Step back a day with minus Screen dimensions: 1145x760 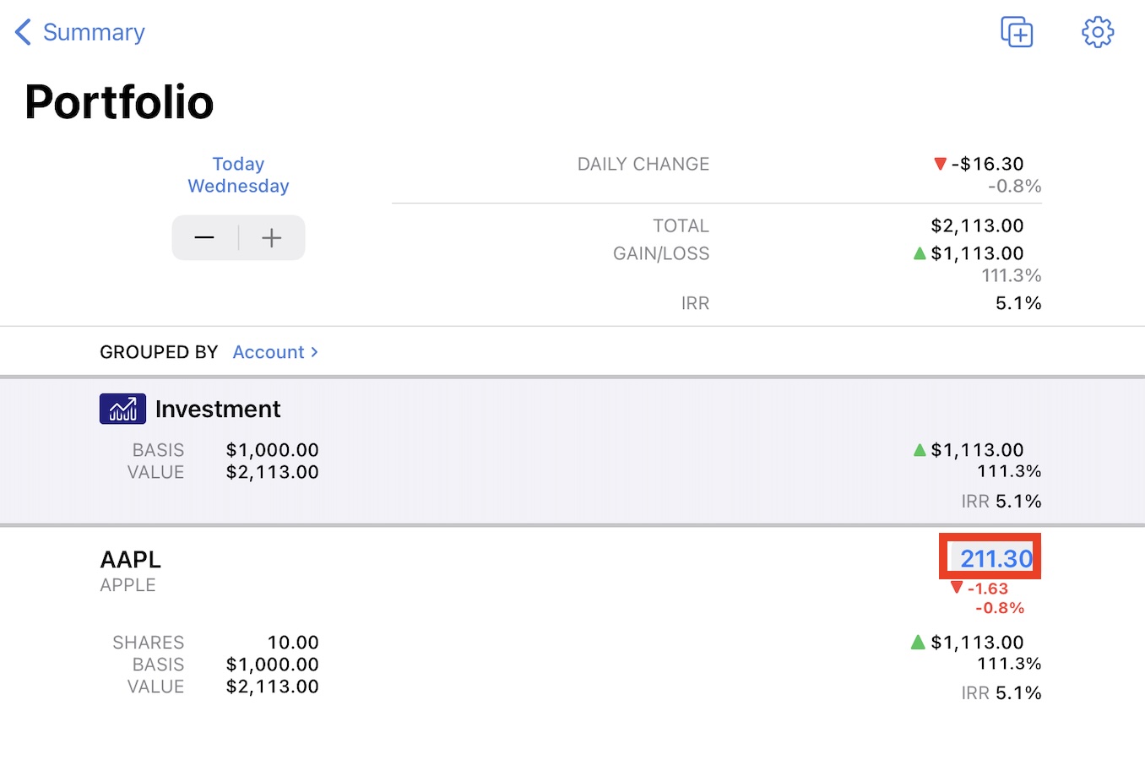click(x=204, y=238)
